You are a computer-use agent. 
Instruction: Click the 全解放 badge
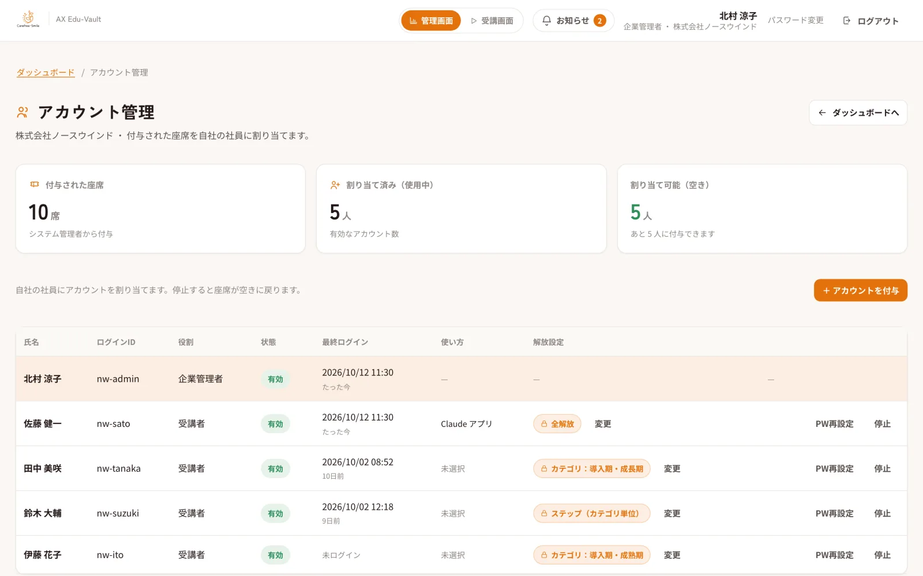(x=557, y=424)
